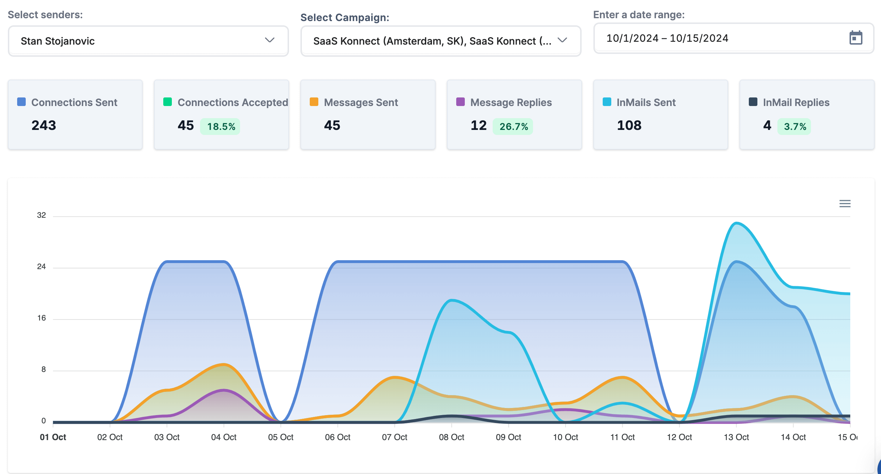
Task: Click the 11 Oct axis label
Action: click(x=622, y=437)
